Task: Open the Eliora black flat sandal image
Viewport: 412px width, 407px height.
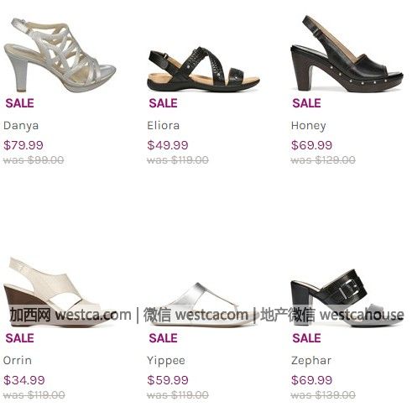Action: click(204, 69)
